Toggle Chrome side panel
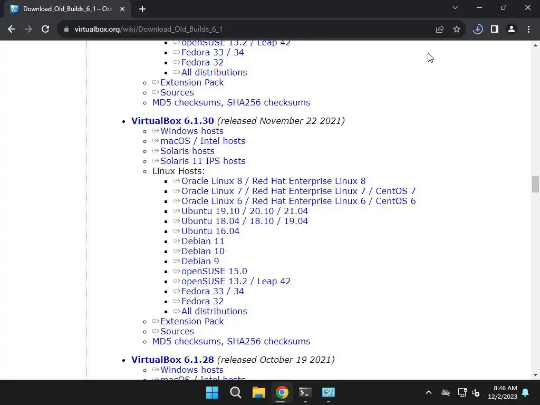Screen dimensions: 540x405 495,30
